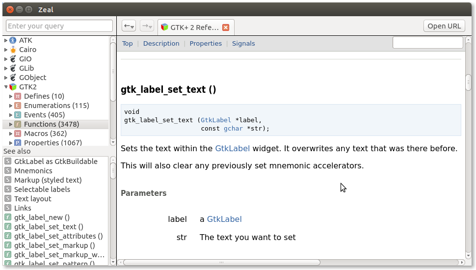Image resolution: width=476 pixels, height=270 pixels.
Task: Click the Events category icon
Action: point(18,115)
